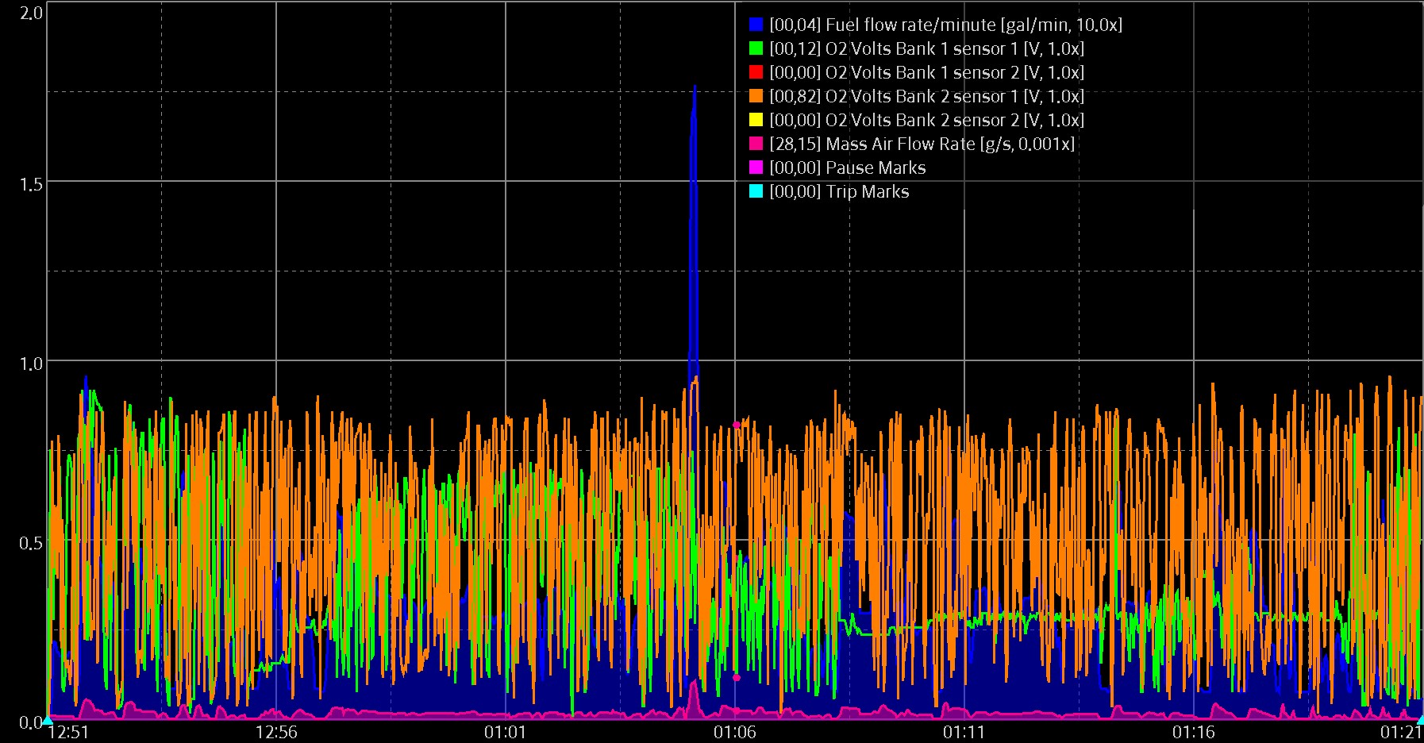Click the green O2 Bank 1 sensor 1 swatch
Screen dimensions: 1424x743
(x=756, y=48)
